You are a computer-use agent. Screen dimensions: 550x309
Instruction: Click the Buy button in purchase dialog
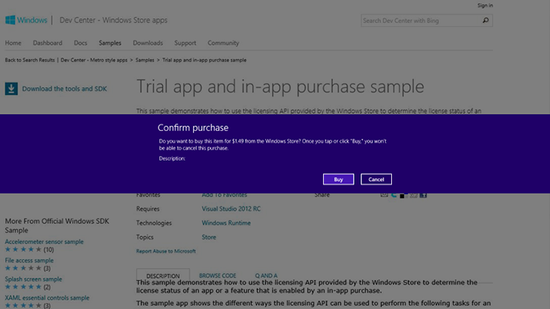[x=338, y=180]
